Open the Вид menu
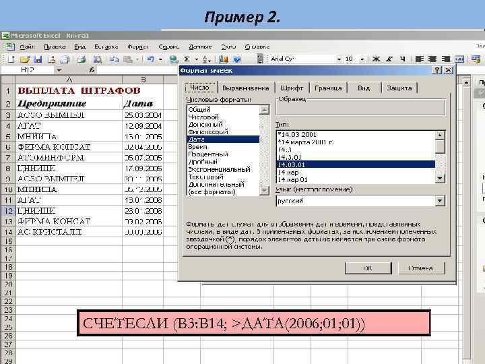The height and width of the screenshot is (364, 485). tap(79, 47)
